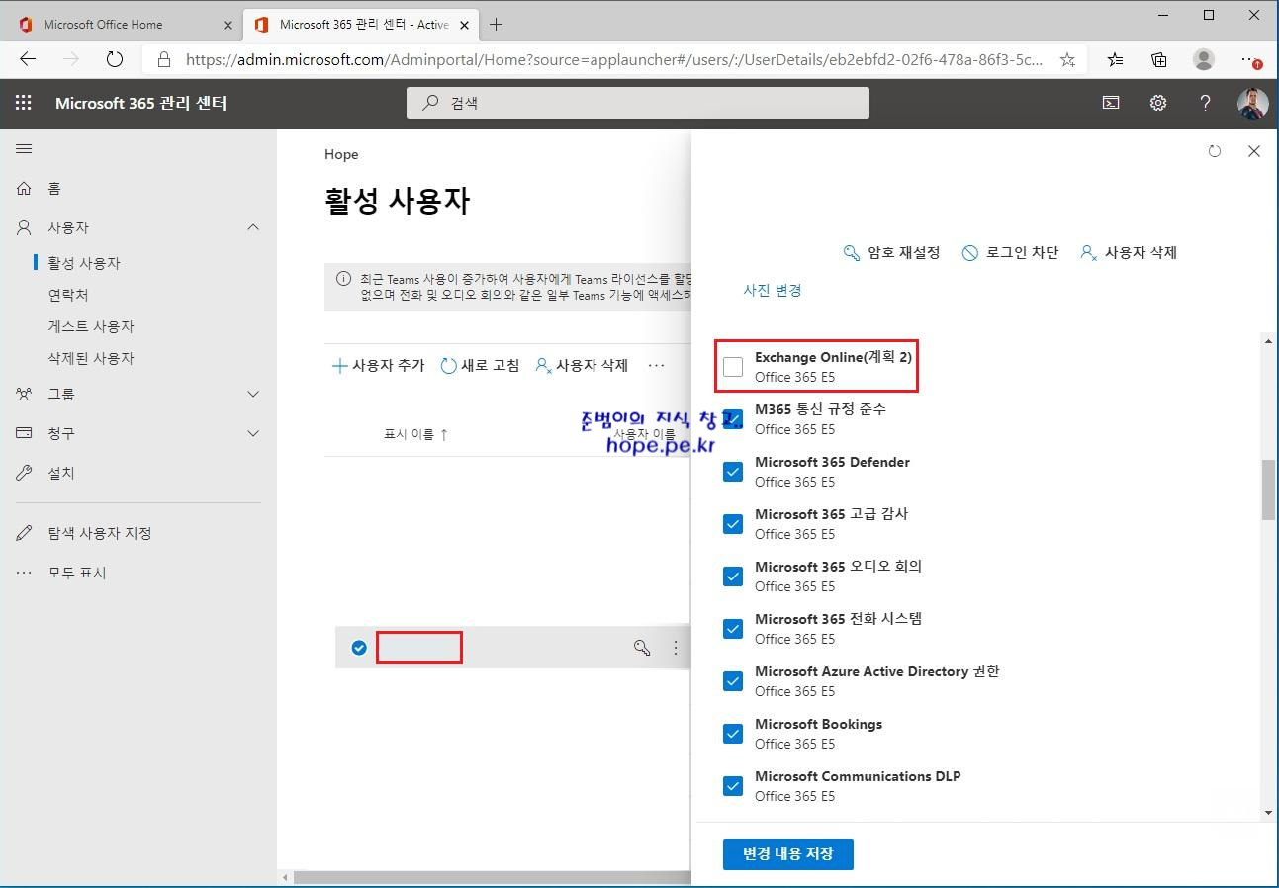The height and width of the screenshot is (888, 1279).
Task: Expand the 청구 section chevron
Action: [253, 433]
